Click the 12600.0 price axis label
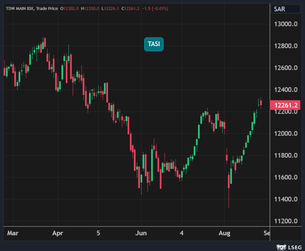This screenshot has width=305, height=251. click(x=285, y=68)
